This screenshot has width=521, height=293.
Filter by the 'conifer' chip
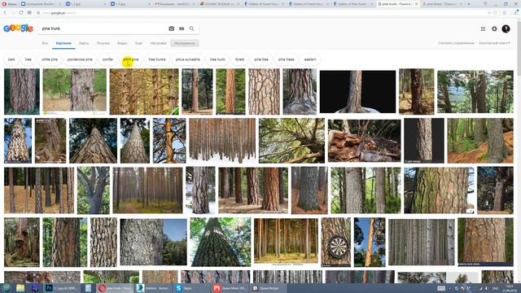(x=107, y=59)
